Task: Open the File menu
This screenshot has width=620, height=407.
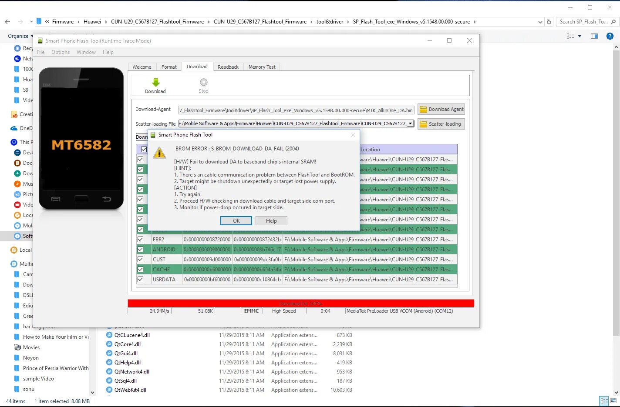Action: pos(40,52)
